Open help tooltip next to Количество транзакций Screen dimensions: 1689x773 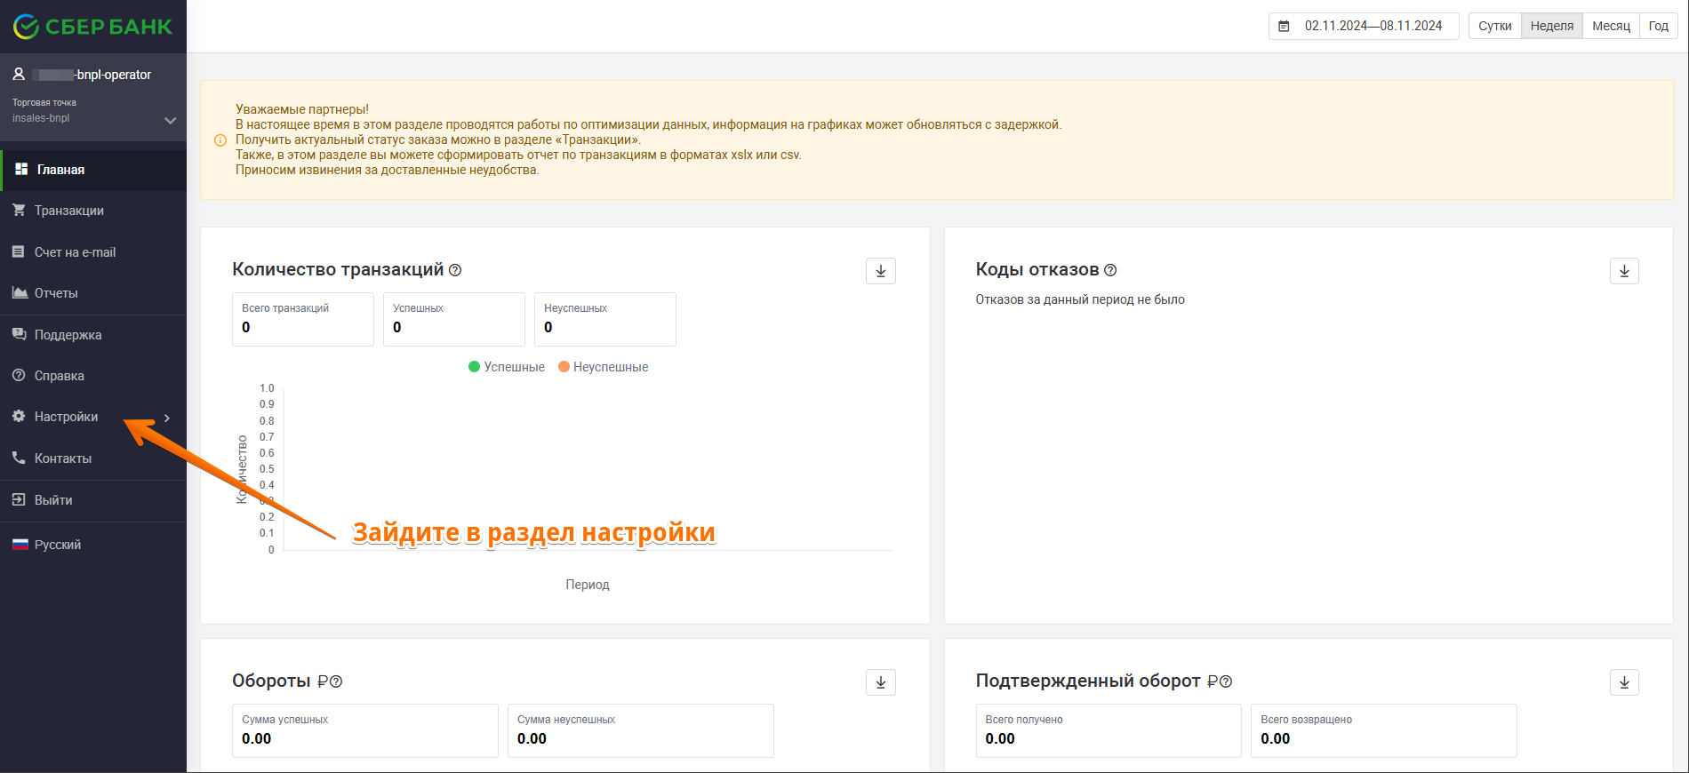point(455,270)
